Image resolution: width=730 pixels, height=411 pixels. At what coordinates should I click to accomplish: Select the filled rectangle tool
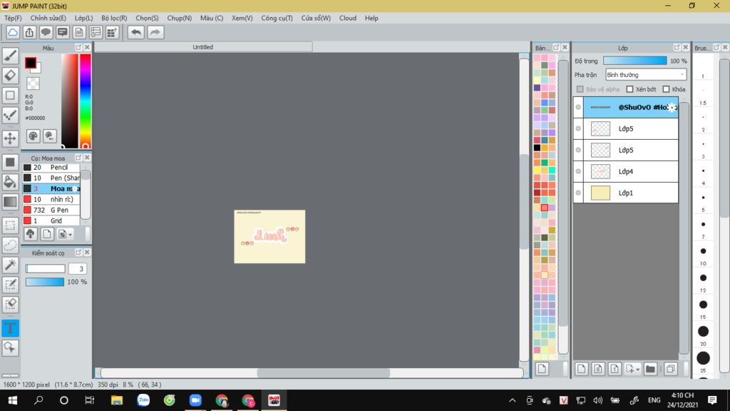(x=10, y=162)
